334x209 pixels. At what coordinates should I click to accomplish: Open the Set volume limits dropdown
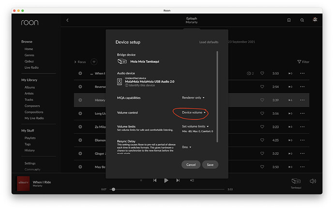196,126
